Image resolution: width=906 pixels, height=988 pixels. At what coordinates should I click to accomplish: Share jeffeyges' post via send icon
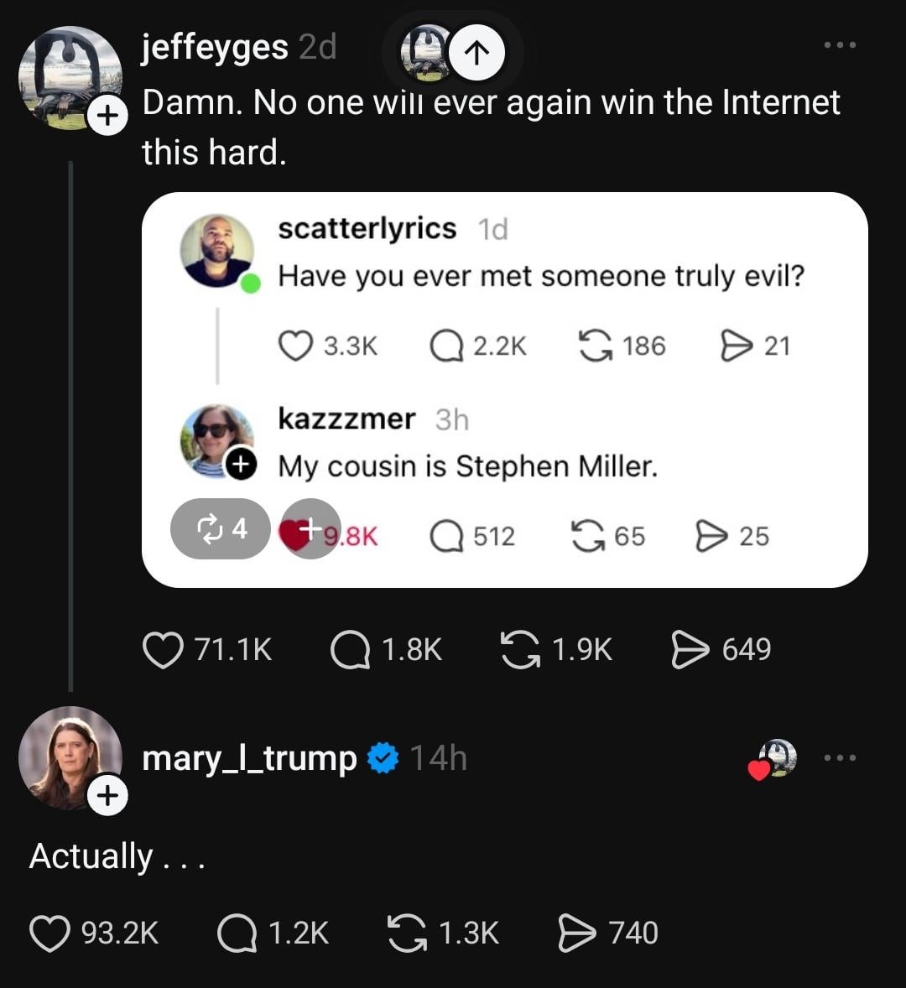[x=690, y=650]
